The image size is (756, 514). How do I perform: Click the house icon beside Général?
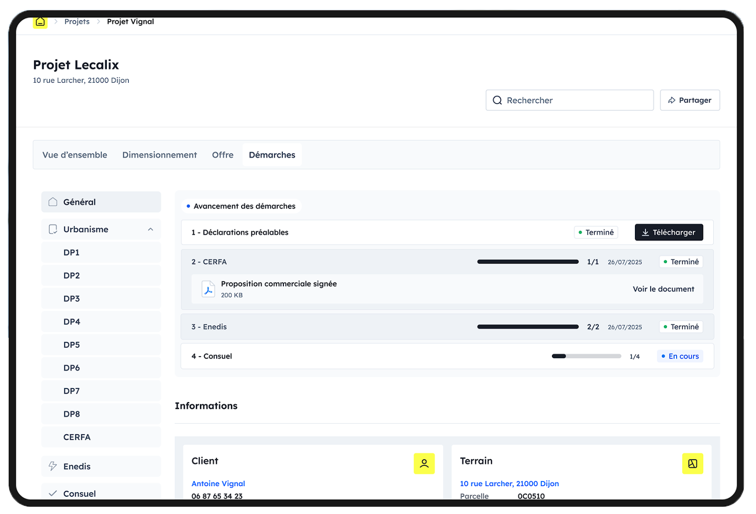point(53,202)
